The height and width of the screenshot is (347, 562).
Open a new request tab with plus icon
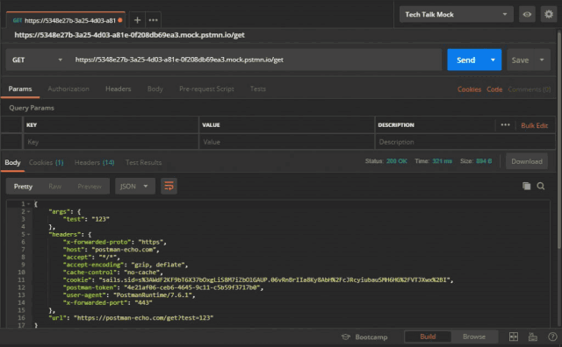[x=137, y=20]
